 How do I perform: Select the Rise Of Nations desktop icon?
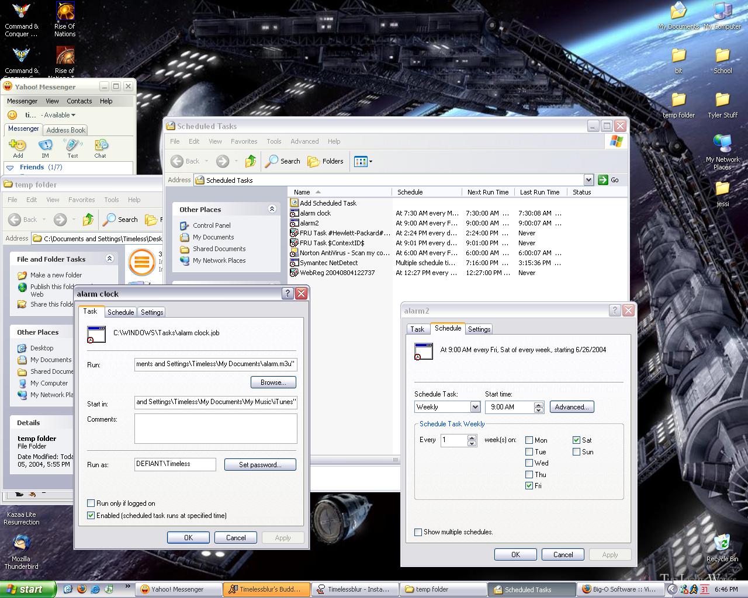65,20
